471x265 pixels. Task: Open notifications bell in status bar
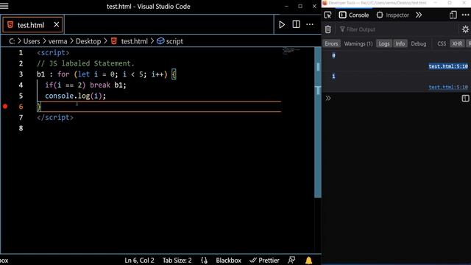pyautogui.click(x=309, y=260)
